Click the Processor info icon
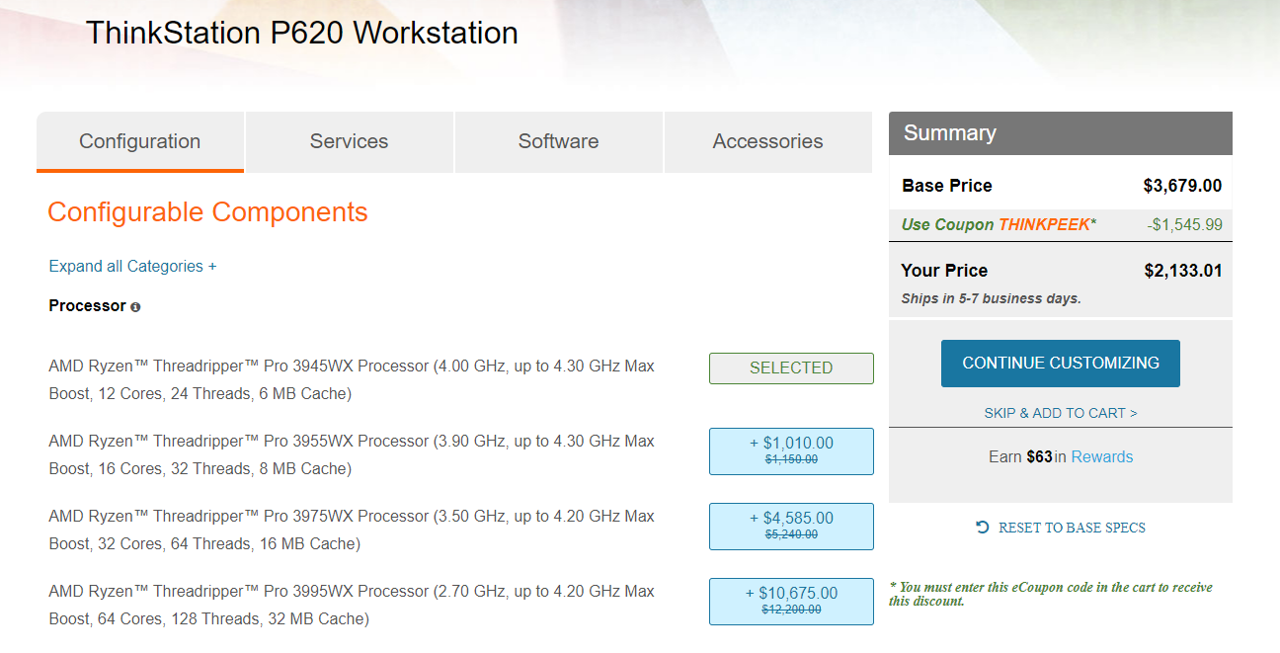The width and height of the screenshot is (1280, 653). click(135, 307)
